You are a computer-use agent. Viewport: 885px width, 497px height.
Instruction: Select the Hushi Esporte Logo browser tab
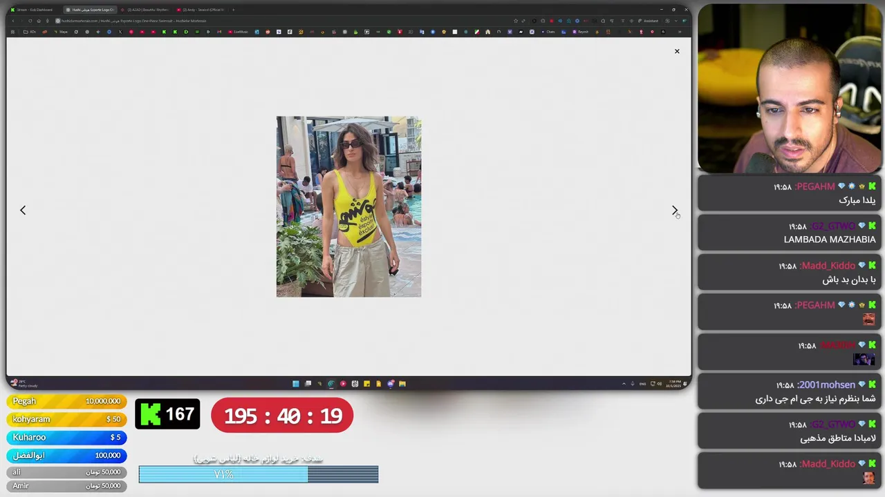click(90, 10)
